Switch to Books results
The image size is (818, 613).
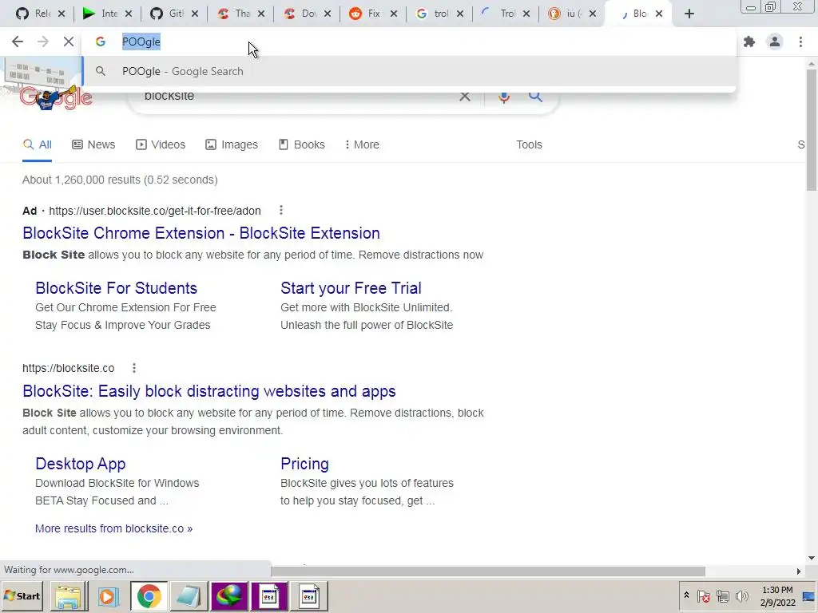[301, 144]
